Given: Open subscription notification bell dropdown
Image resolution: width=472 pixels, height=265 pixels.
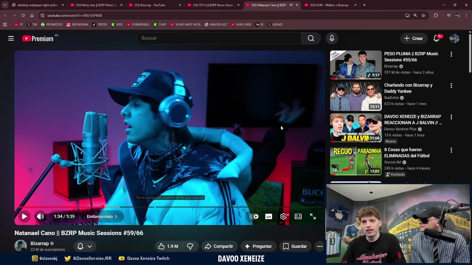Looking at the screenshot, I should (x=84, y=246).
